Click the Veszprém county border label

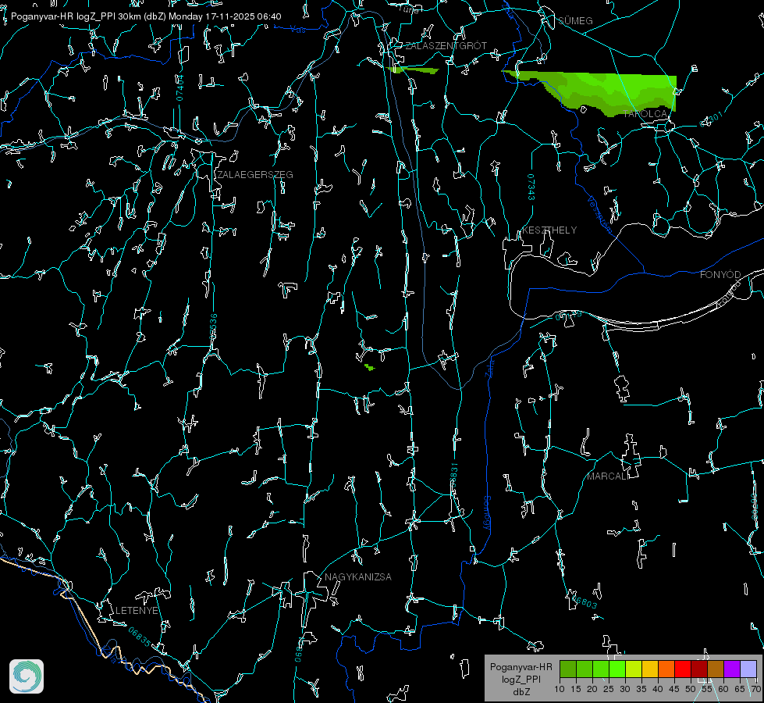coord(599,214)
